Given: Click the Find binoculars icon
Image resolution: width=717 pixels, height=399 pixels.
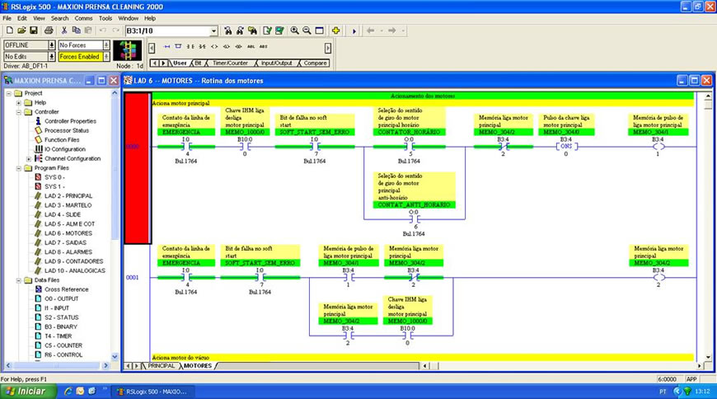Looking at the screenshot, I should tap(227, 31).
